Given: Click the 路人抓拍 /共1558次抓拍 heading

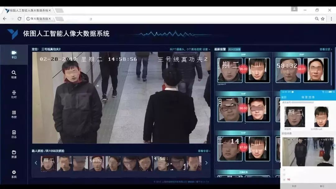Looking at the screenshot, I should (48, 151).
